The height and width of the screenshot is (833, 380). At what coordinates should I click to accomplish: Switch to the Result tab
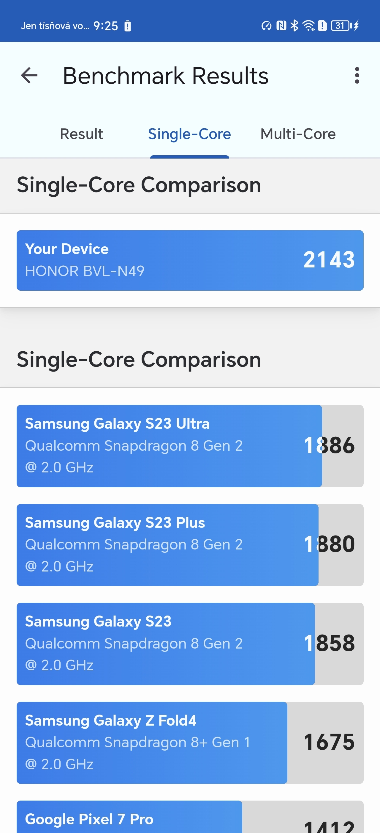pos(81,134)
